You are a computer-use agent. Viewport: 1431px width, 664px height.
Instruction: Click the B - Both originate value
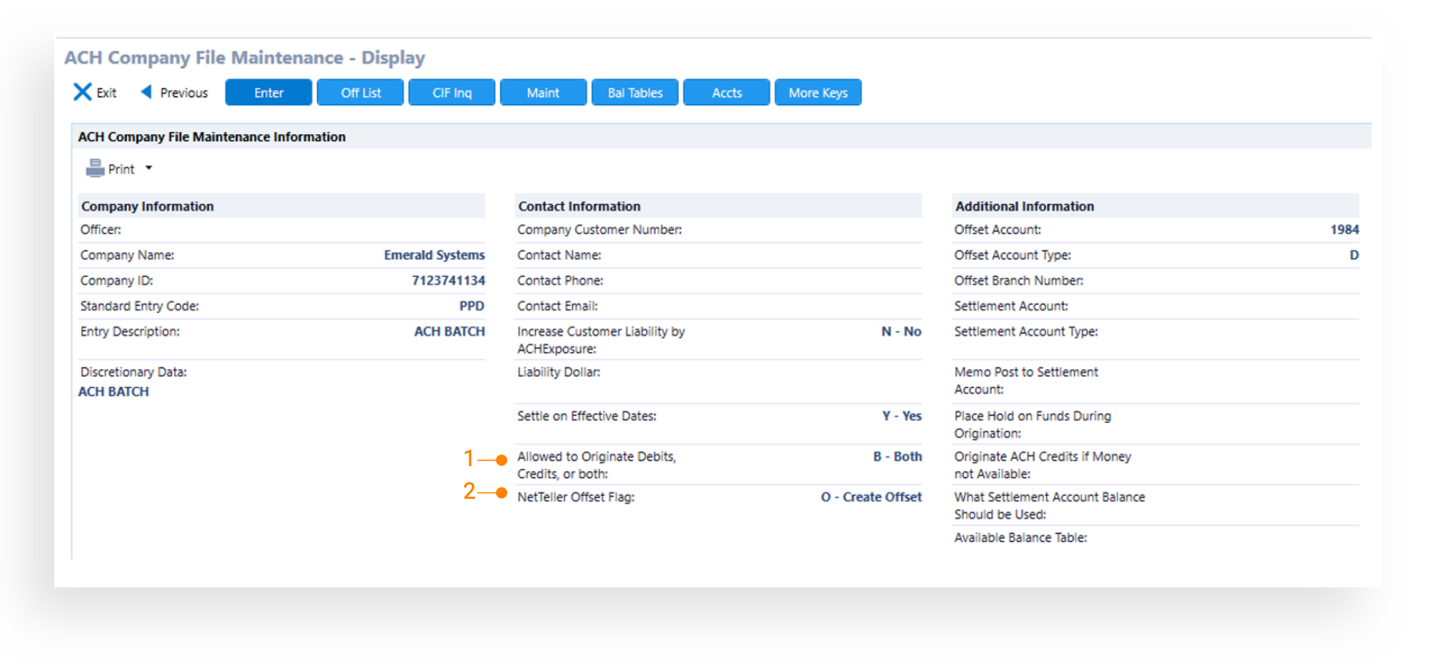(x=898, y=457)
